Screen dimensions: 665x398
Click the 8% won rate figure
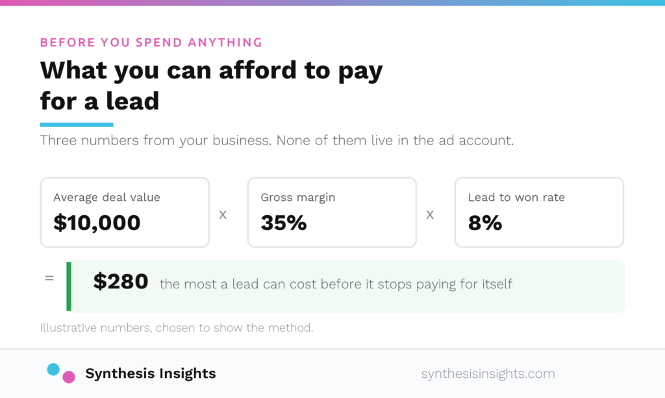pos(484,223)
